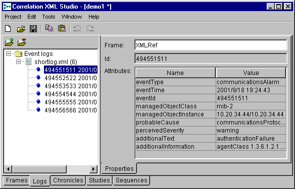Click the Redo arrow icon
Viewport: 295px width, 189px height.
90,28
